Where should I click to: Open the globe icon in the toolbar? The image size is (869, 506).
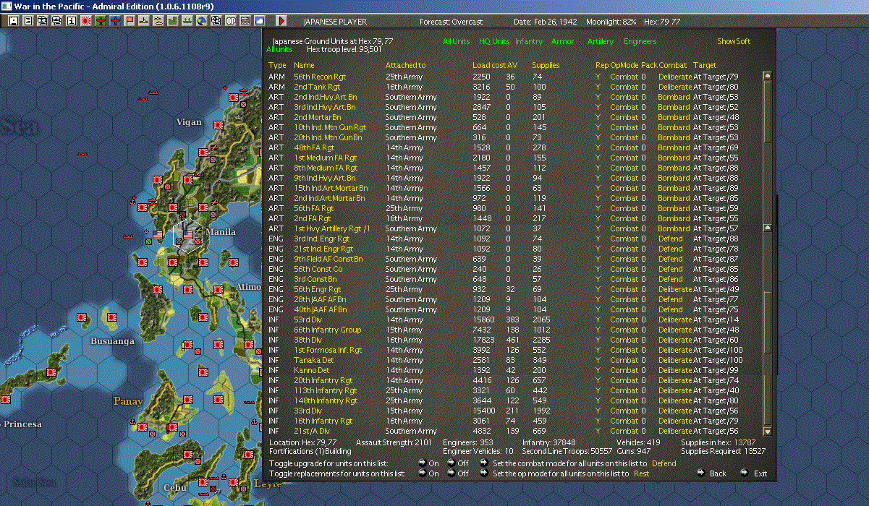202,21
